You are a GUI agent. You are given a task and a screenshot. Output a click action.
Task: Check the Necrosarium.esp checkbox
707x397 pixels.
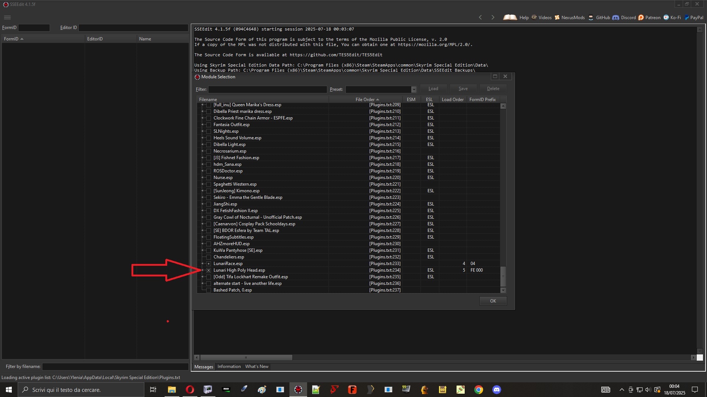coord(209,151)
